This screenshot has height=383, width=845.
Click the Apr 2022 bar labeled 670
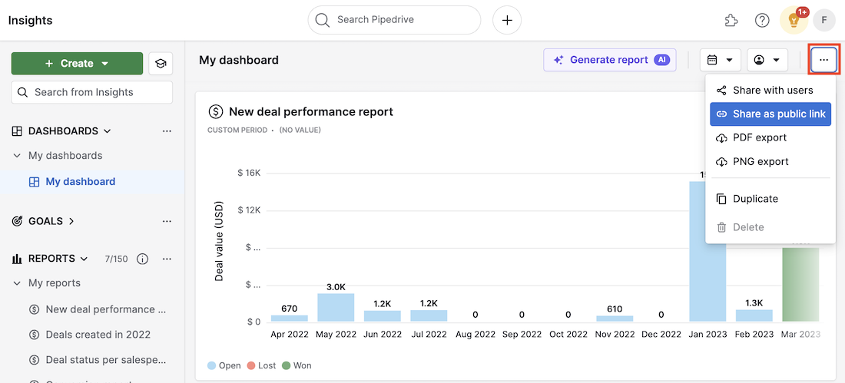click(290, 319)
